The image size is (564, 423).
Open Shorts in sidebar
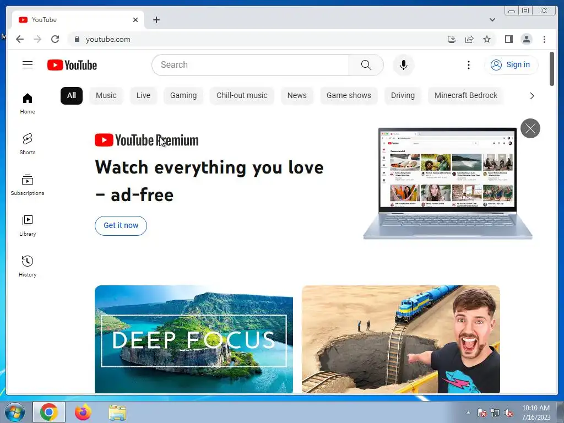click(28, 144)
